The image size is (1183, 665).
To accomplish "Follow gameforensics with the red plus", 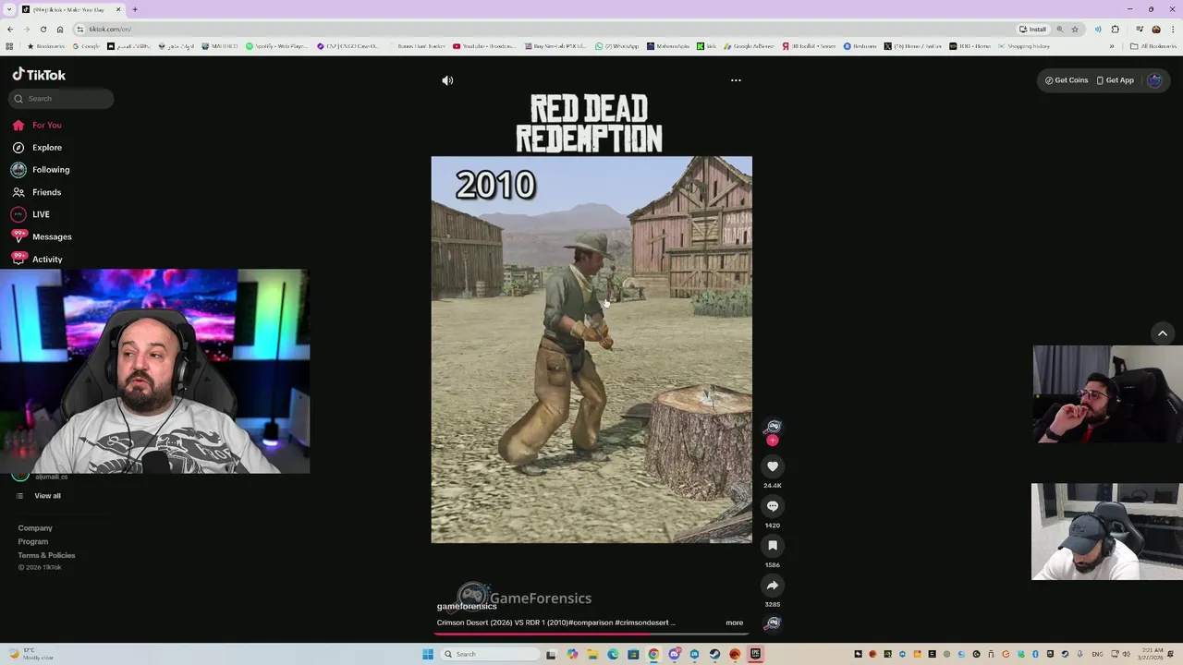I will 773,441.
